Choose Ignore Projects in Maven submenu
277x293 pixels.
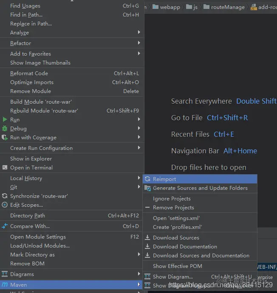click(x=200, y=198)
